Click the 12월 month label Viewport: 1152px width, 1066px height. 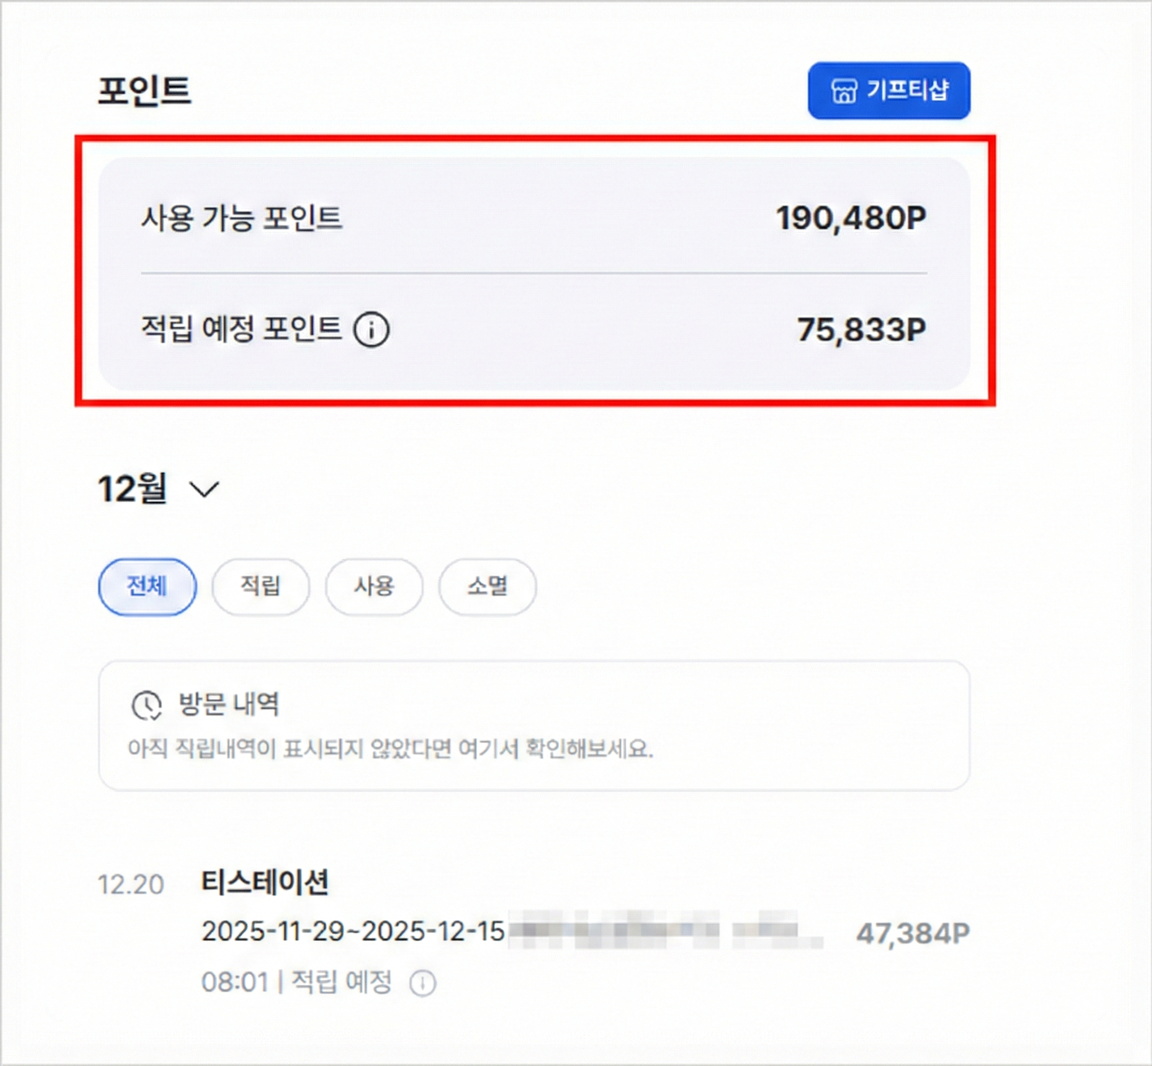133,488
